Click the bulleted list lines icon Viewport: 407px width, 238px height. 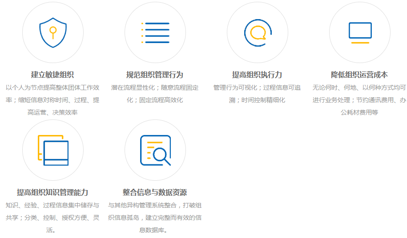(155, 32)
